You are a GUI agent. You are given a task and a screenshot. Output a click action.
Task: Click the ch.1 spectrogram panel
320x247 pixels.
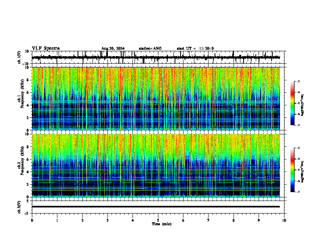pyautogui.click(x=156, y=98)
